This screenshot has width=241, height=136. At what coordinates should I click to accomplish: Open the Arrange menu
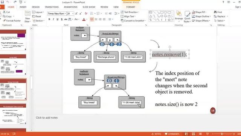point(179,17)
